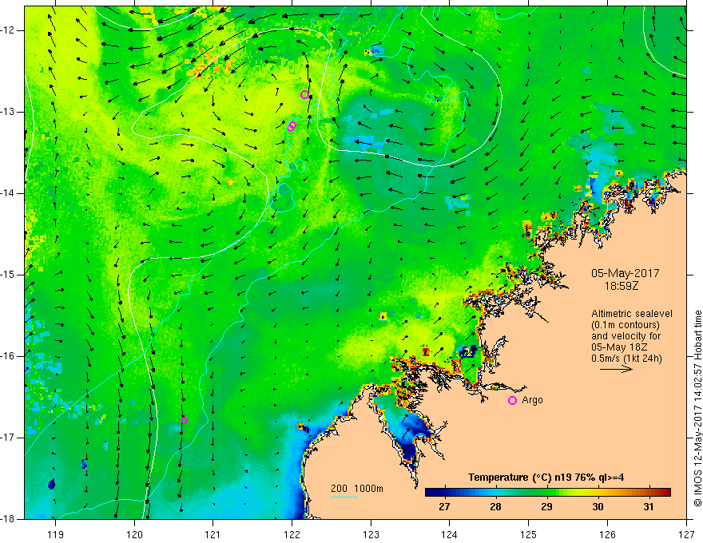Viewport: 703px width, 543px height.
Task: Click the longitude axis label '124'
Action: [x=449, y=534]
